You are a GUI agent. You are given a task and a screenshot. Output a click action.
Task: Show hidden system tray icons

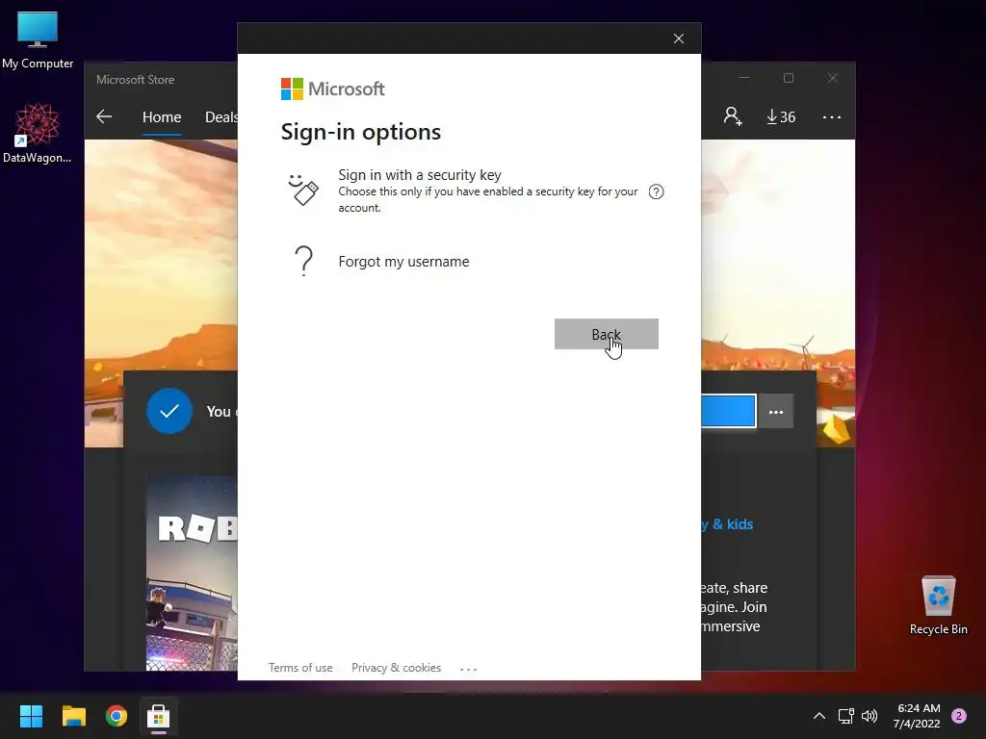(x=819, y=716)
